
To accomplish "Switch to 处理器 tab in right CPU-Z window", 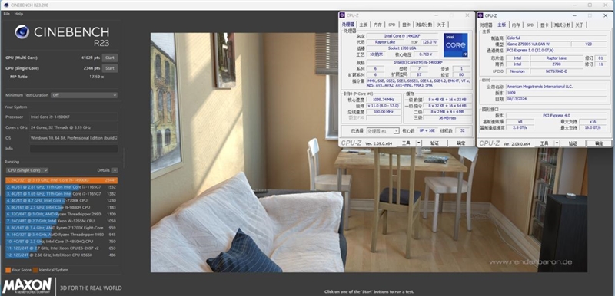I will tap(487, 25).
